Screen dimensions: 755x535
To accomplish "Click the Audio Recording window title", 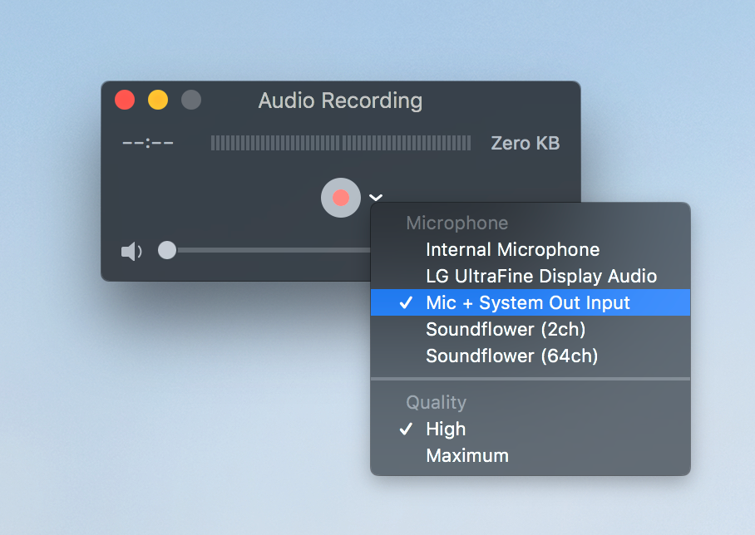I will point(340,101).
